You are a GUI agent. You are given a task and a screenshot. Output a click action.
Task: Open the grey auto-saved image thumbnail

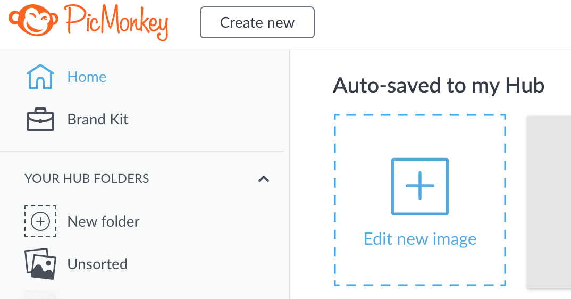(x=549, y=202)
